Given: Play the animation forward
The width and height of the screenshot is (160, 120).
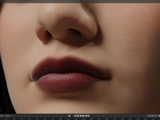Looking at the screenshot, I should point(83,116).
